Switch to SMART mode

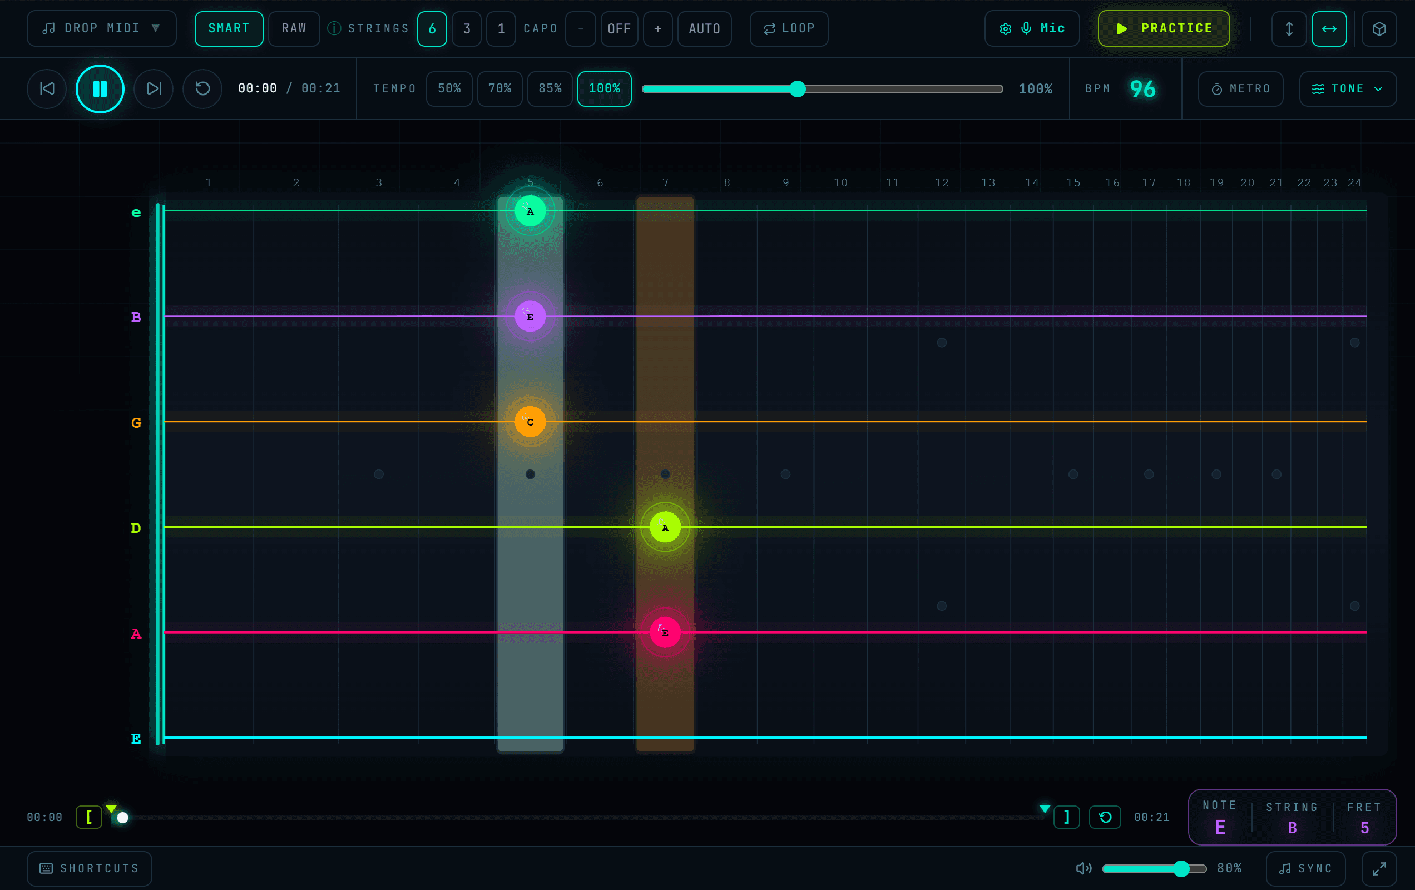tap(229, 28)
